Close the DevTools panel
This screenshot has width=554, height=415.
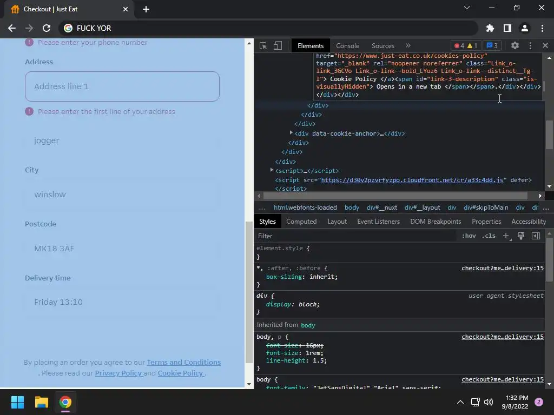545,45
